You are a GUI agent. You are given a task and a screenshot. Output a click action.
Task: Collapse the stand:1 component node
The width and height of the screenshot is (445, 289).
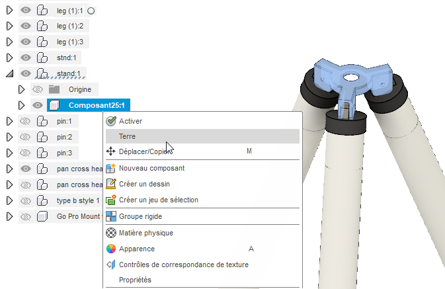tap(10, 74)
